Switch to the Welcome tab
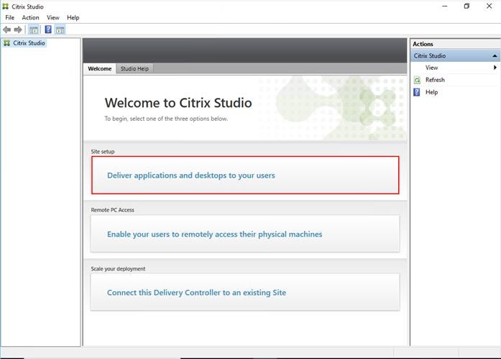Viewport: 501px width, 359px height. point(100,68)
